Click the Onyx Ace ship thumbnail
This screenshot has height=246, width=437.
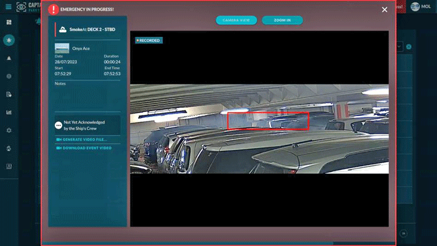click(x=62, y=48)
